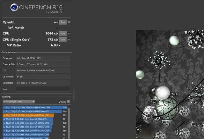
Task: Select the Pentium G4600 ranking row
Action: 35,138
